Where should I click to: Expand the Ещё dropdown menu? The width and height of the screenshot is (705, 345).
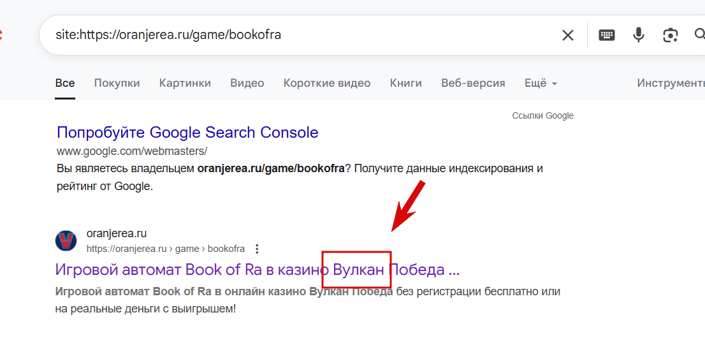pos(541,83)
